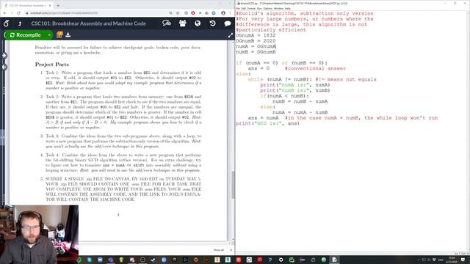Click the 'numA = OGnumA' code line
The width and height of the screenshot is (470, 264).
click(256, 46)
